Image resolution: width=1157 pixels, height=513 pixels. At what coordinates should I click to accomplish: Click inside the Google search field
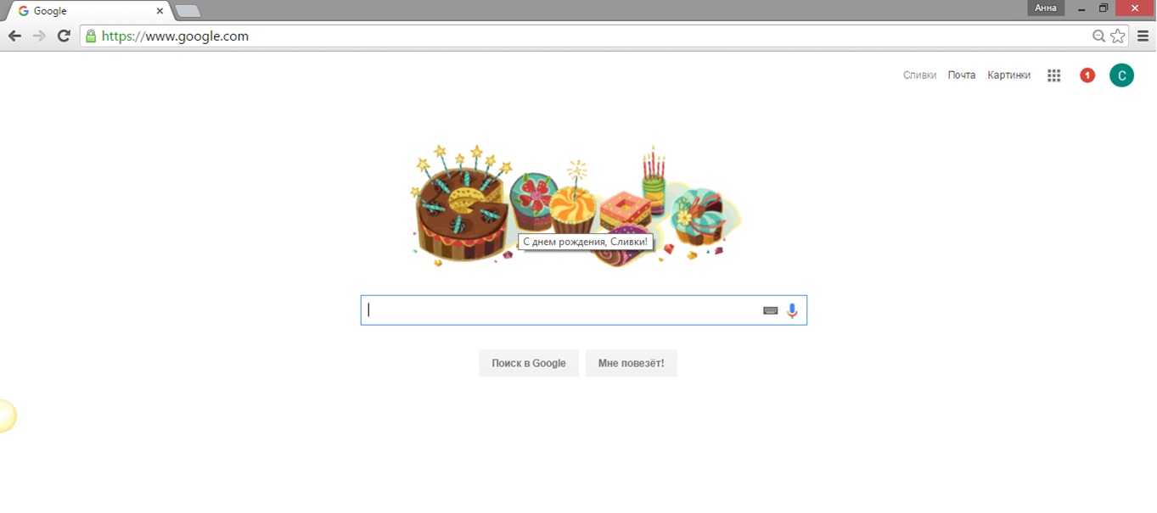(560, 310)
